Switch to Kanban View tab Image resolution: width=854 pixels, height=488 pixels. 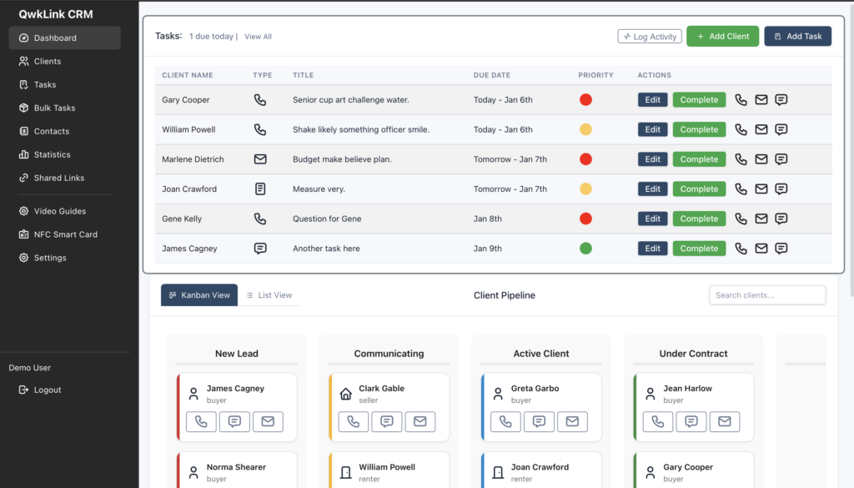(x=199, y=295)
